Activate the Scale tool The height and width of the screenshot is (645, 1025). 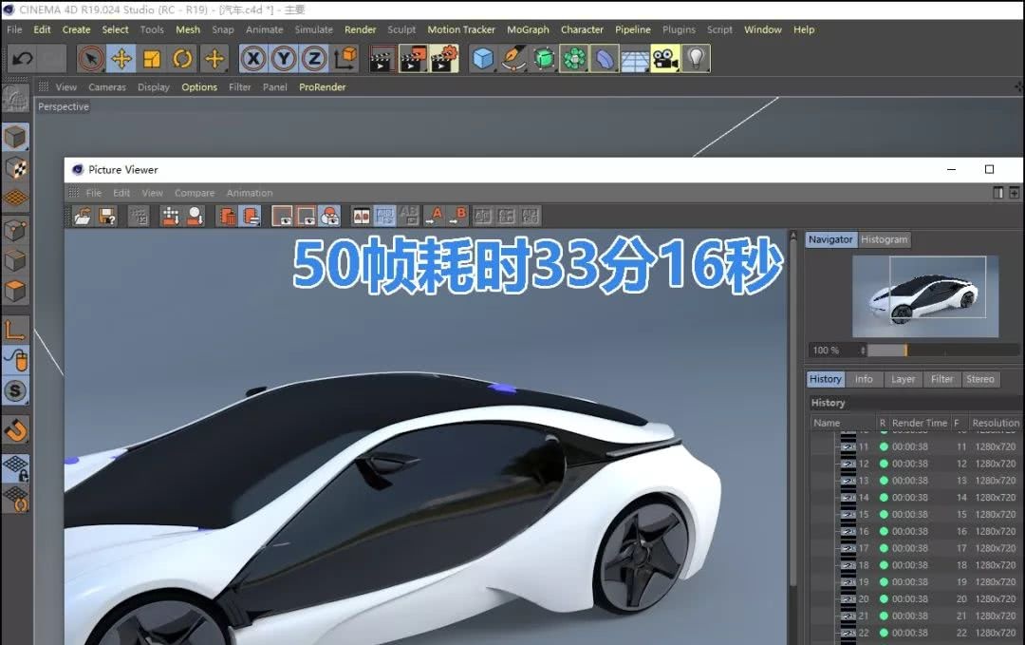click(152, 59)
